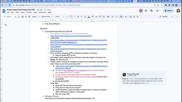This screenshot has height=102, width=182.
Task: Click the Undo arrow
Action: [16, 17]
